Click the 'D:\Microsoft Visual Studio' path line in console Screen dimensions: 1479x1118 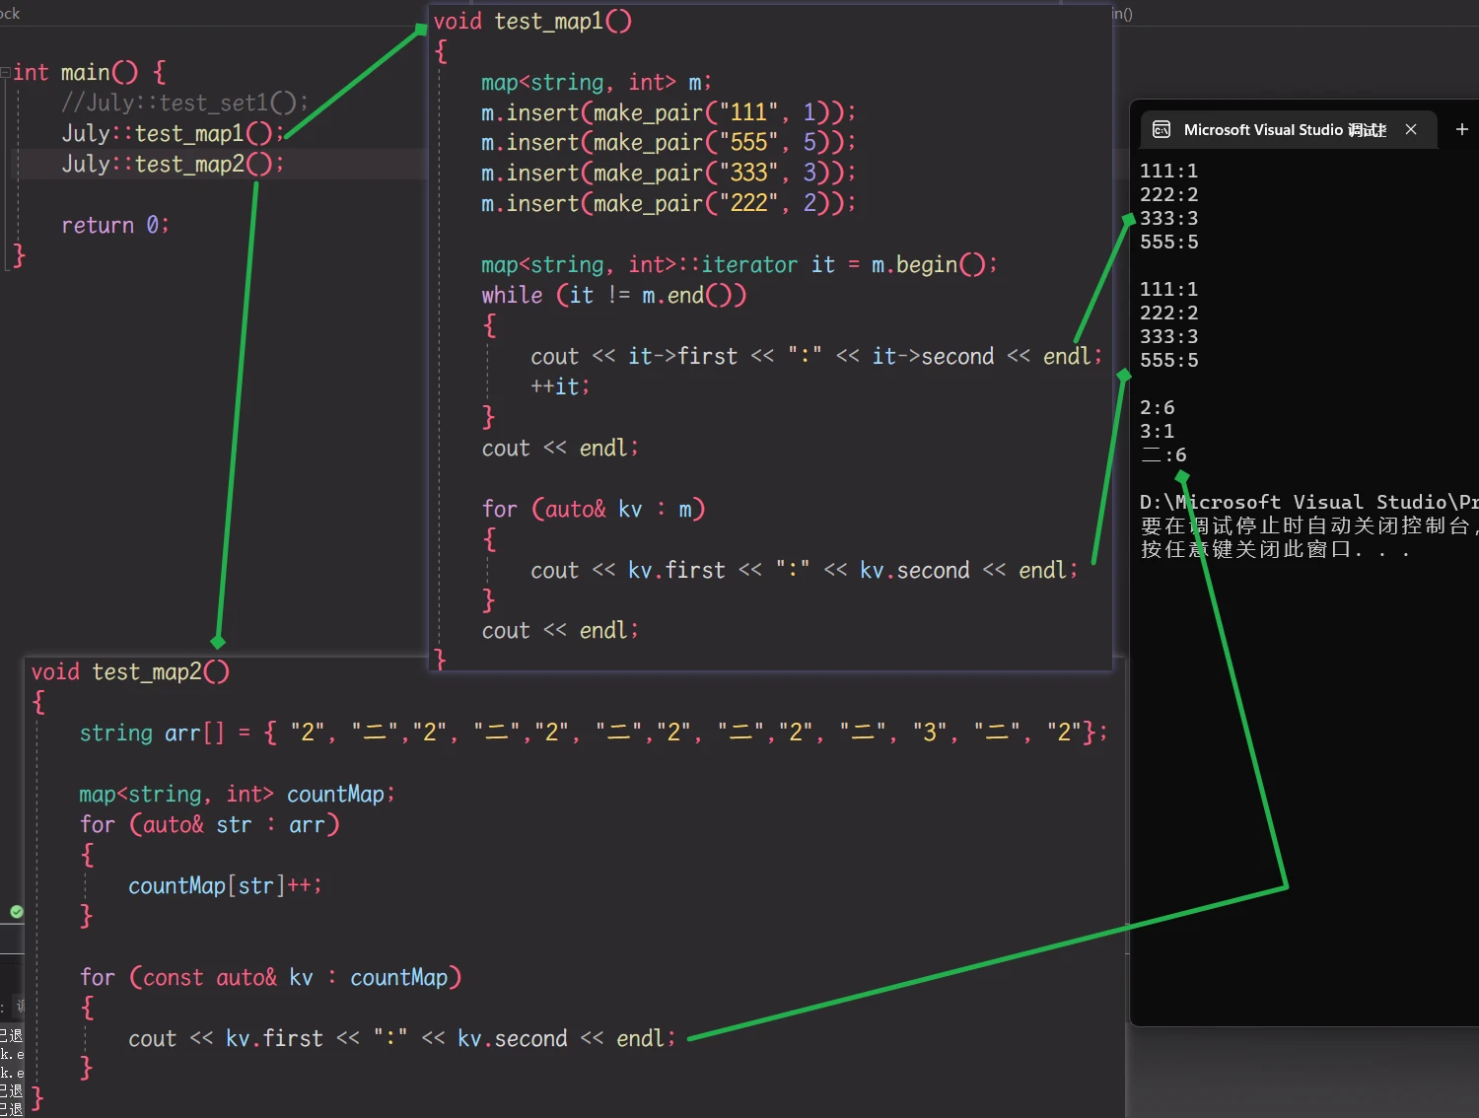(1309, 502)
